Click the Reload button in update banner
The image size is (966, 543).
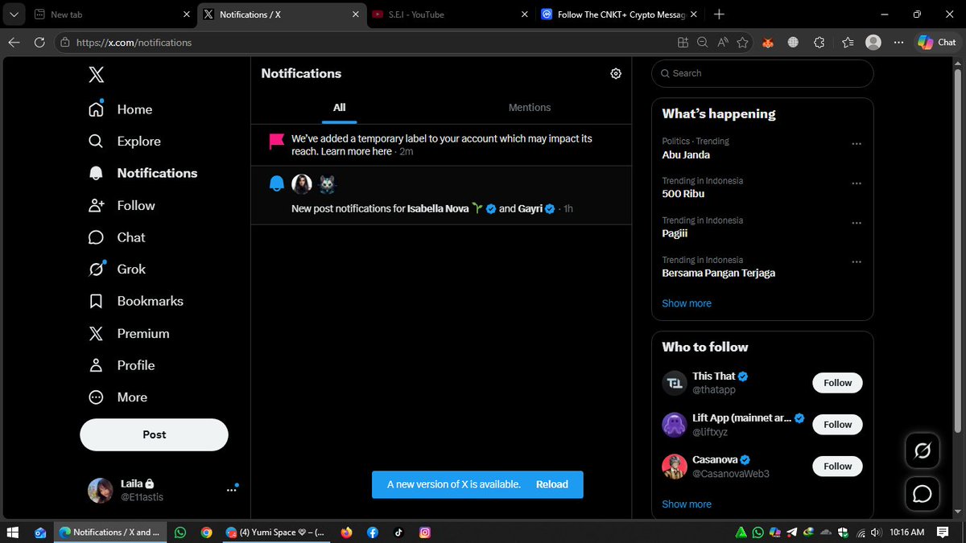coord(552,484)
